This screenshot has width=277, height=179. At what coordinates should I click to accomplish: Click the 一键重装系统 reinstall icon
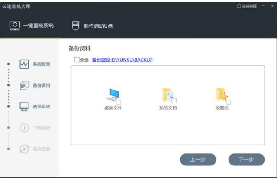tap(15, 26)
